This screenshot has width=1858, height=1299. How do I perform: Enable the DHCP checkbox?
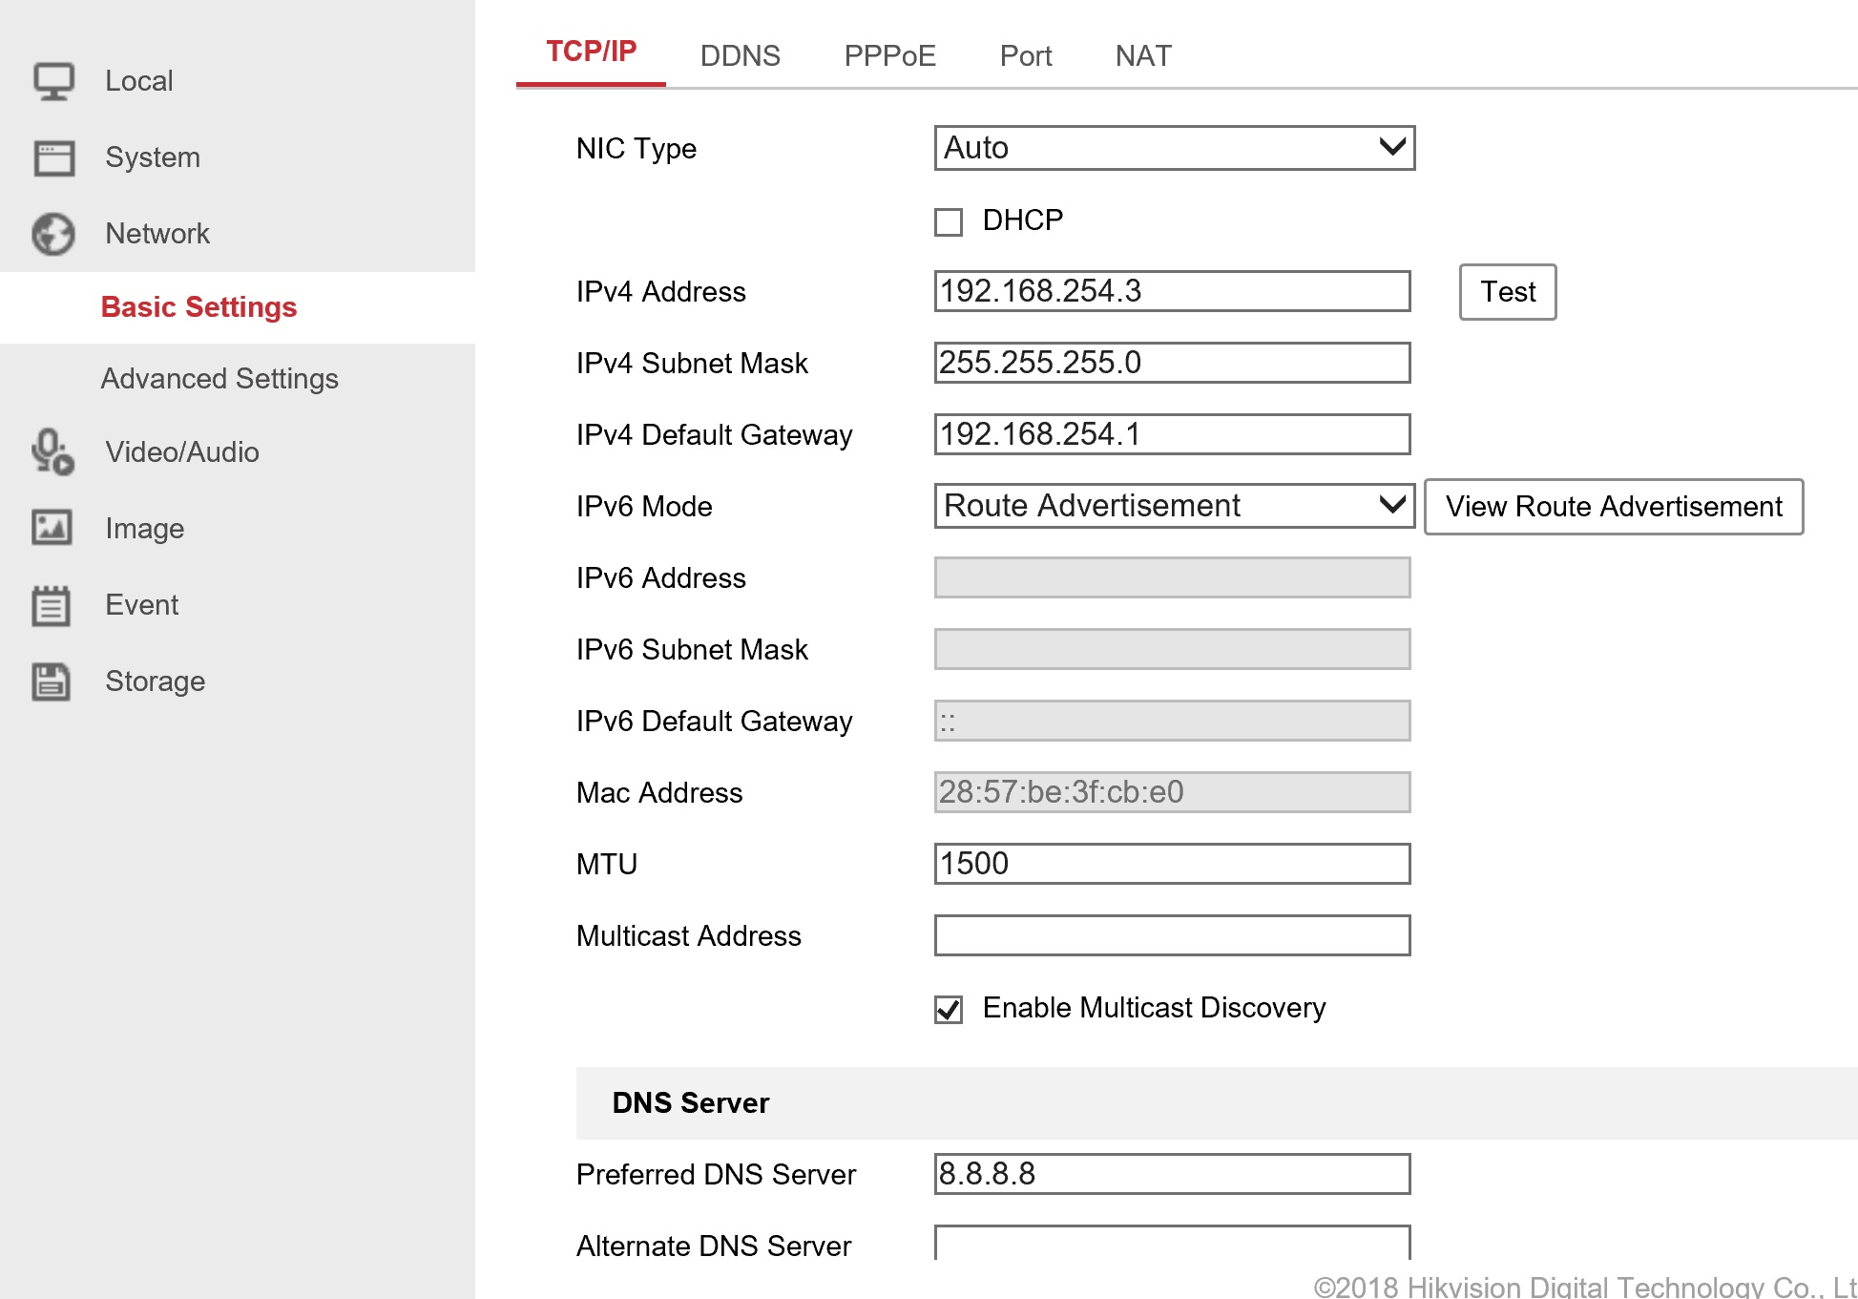coord(949,221)
